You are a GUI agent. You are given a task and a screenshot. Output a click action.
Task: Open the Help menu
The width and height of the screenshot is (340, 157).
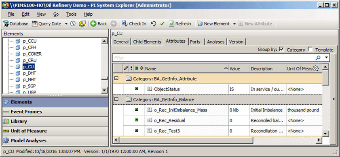[x=88, y=14]
